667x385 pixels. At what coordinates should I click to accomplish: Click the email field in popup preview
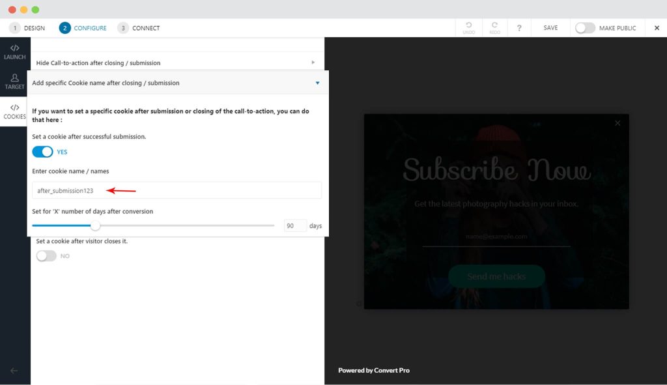pos(496,237)
